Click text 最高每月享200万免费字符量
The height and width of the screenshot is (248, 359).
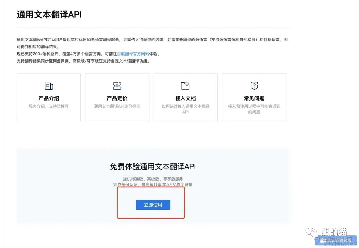pos(167,185)
